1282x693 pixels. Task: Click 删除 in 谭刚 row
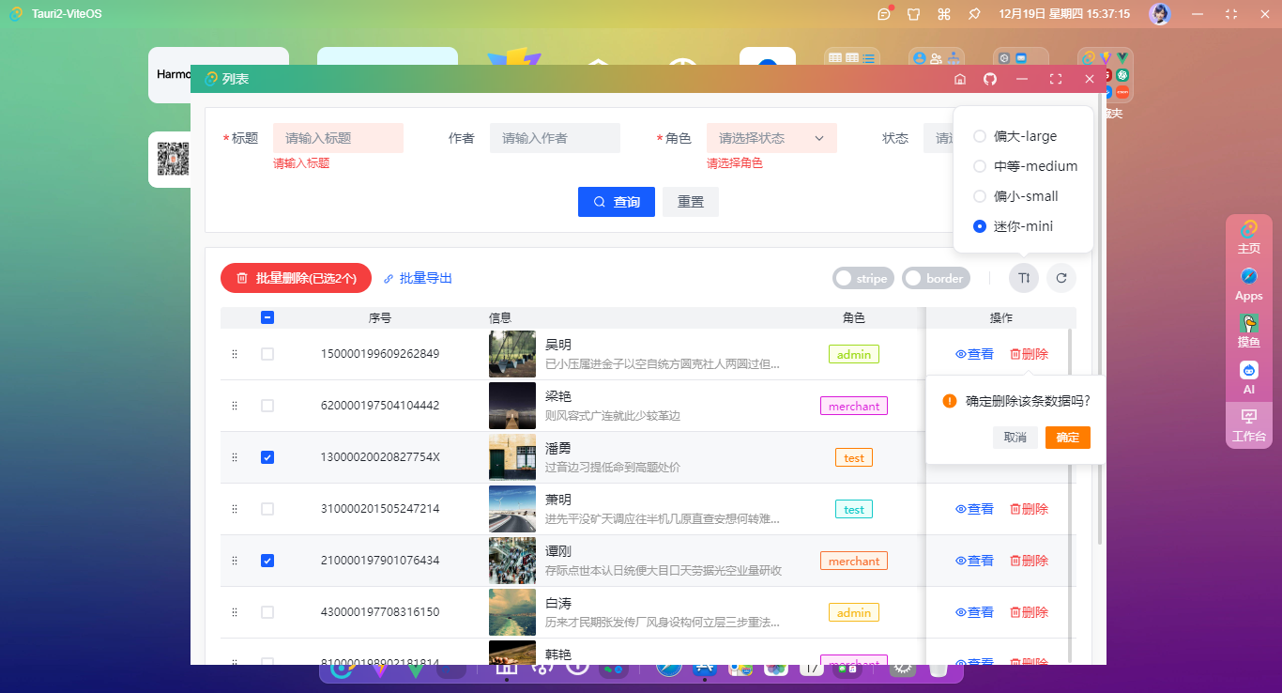[1029, 561]
